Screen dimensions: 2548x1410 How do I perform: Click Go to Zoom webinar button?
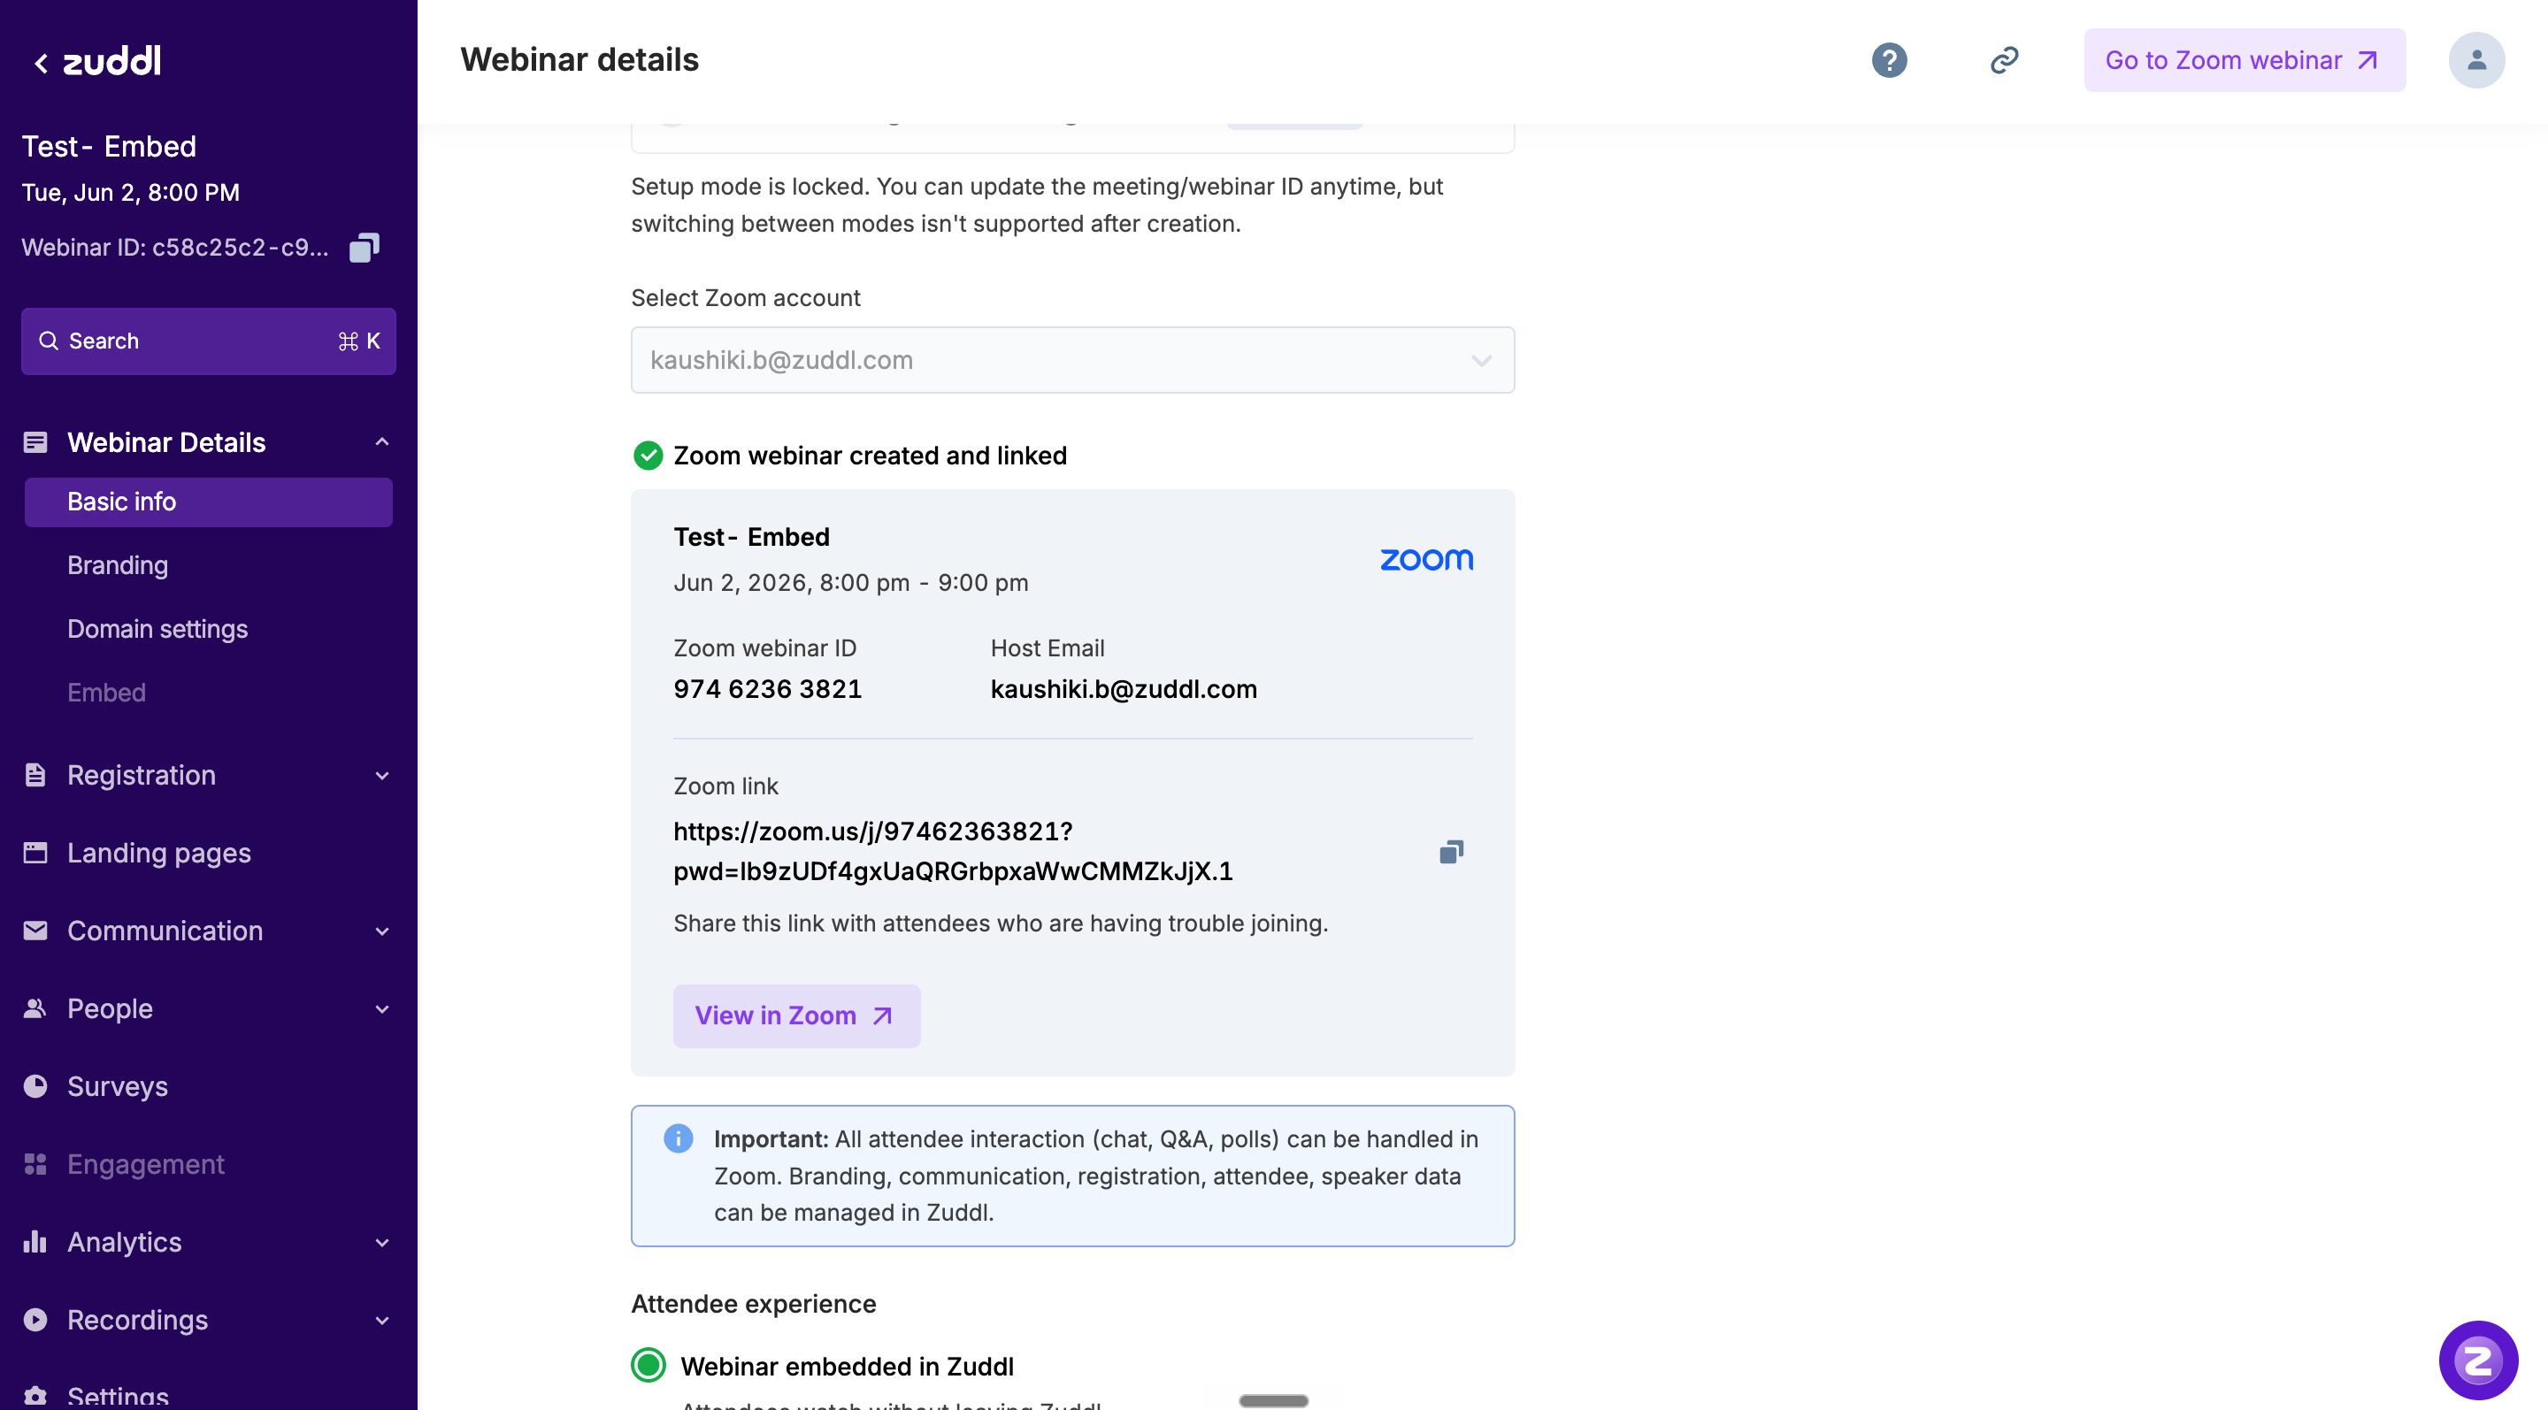[2245, 60]
